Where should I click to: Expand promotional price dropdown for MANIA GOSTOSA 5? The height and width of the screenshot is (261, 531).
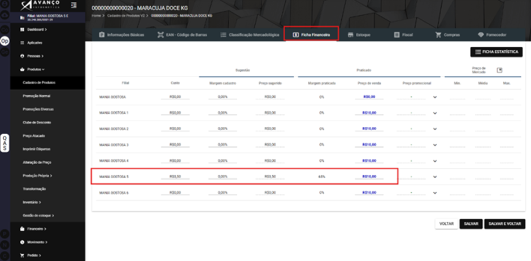[x=435, y=177]
